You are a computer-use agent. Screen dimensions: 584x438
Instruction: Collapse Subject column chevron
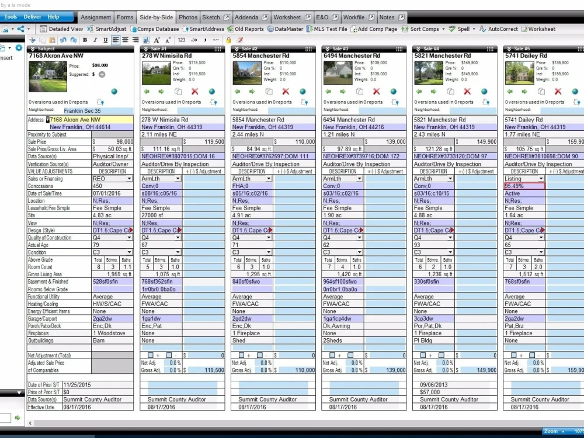click(33, 49)
